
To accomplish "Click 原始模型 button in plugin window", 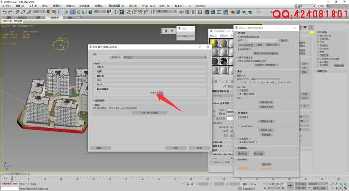I will tap(243, 154).
